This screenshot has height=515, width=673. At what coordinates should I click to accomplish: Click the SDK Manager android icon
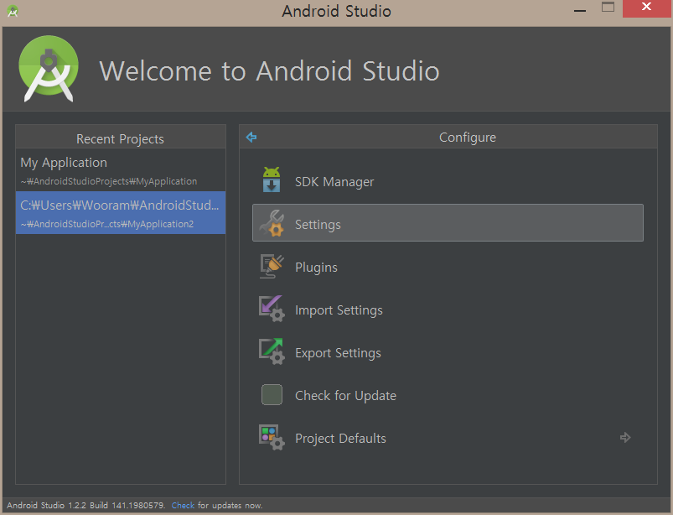[x=272, y=179]
